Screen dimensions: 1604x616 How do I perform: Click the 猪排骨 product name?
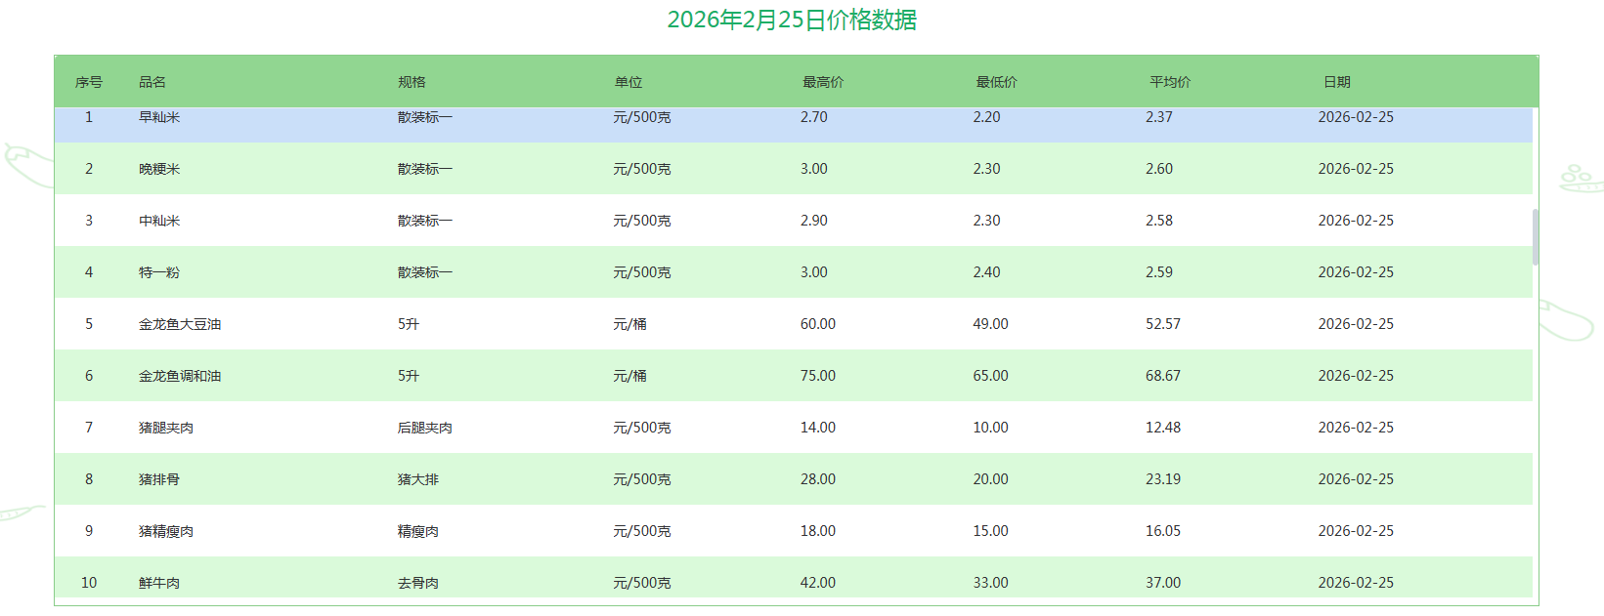pyautogui.click(x=159, y=479)
